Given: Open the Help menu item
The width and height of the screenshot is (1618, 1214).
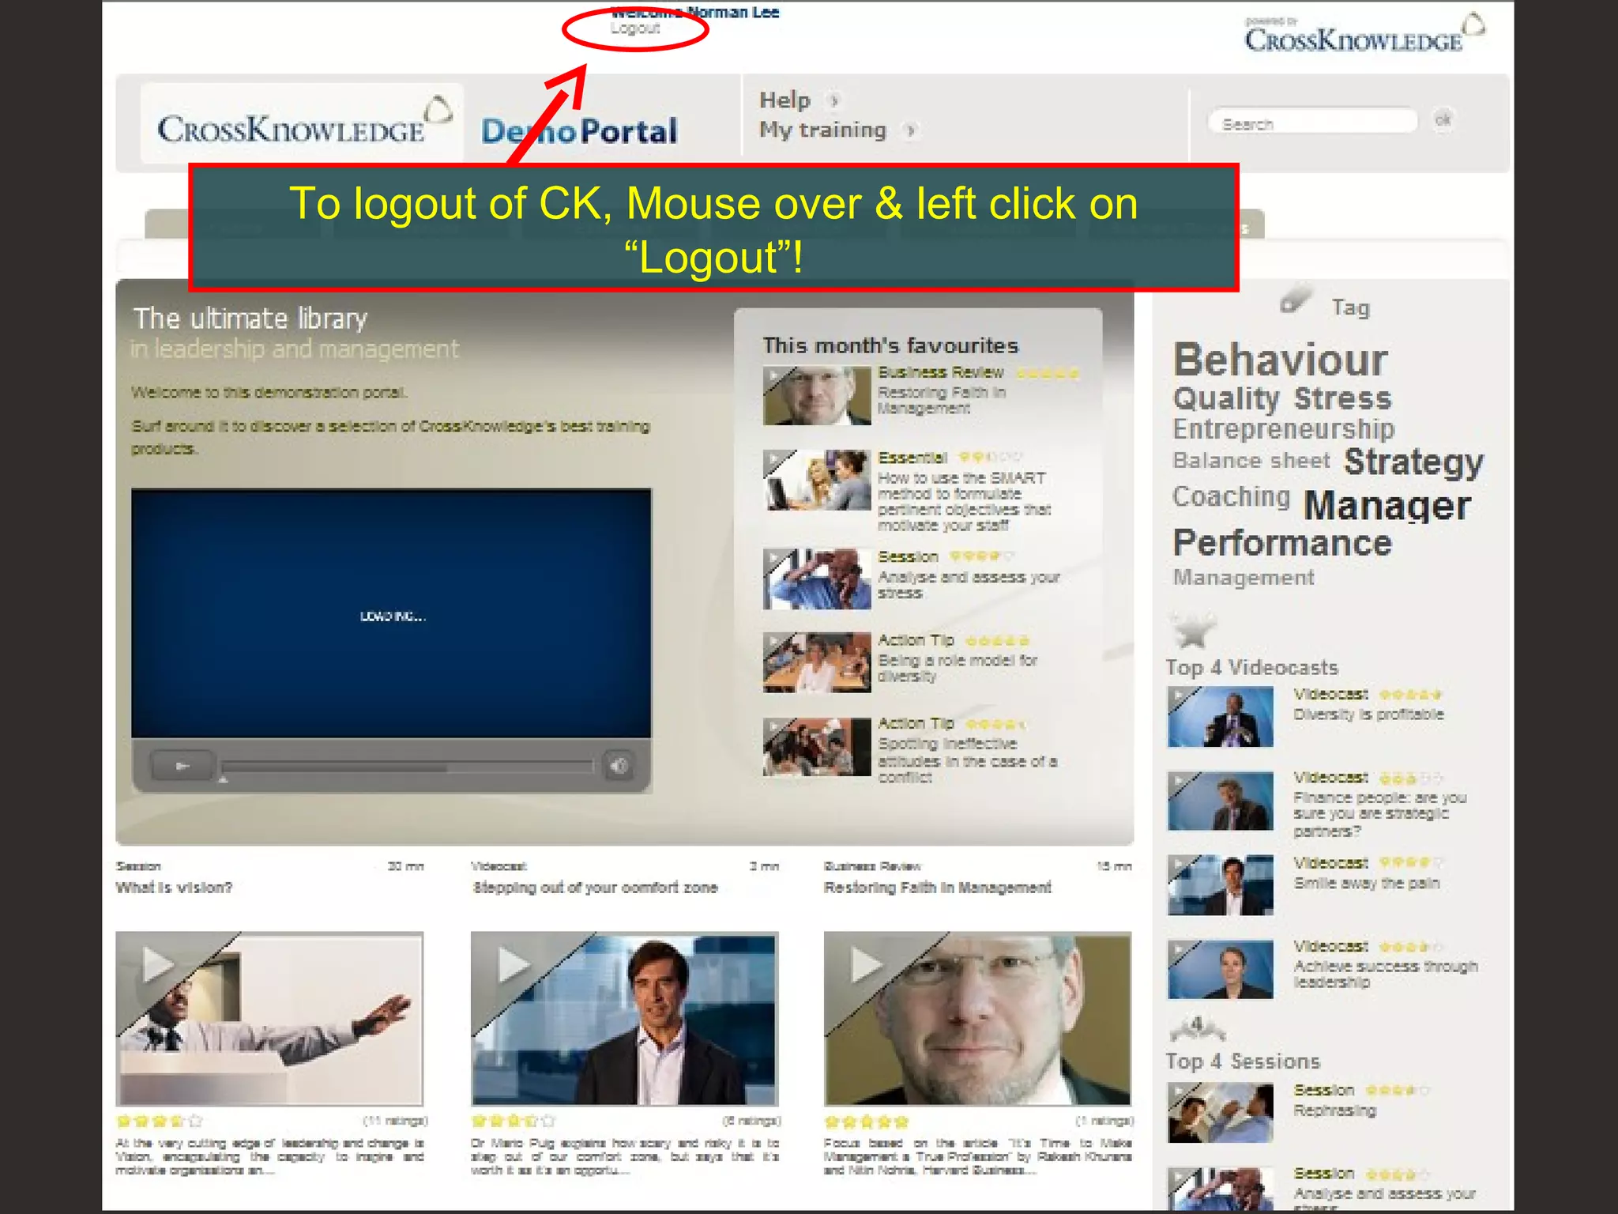Looking at the screenshot, I should (785, 100).
